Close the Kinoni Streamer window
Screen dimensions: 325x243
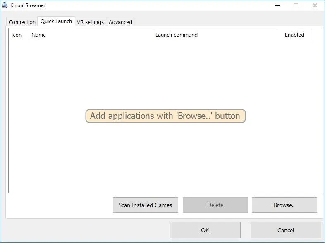tap(315, 5)
